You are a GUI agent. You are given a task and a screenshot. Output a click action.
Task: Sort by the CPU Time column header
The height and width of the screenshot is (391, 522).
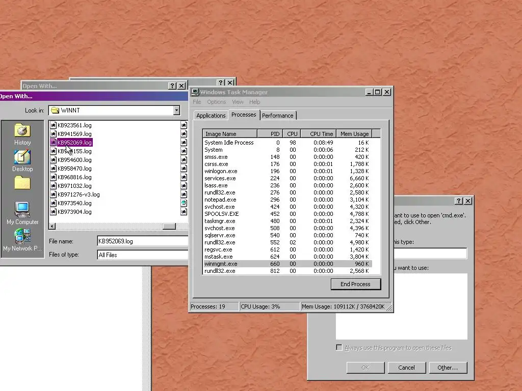coord(319,134)
